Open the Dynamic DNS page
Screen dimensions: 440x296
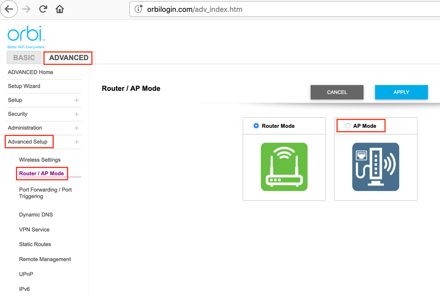click(x=36, y=214)
